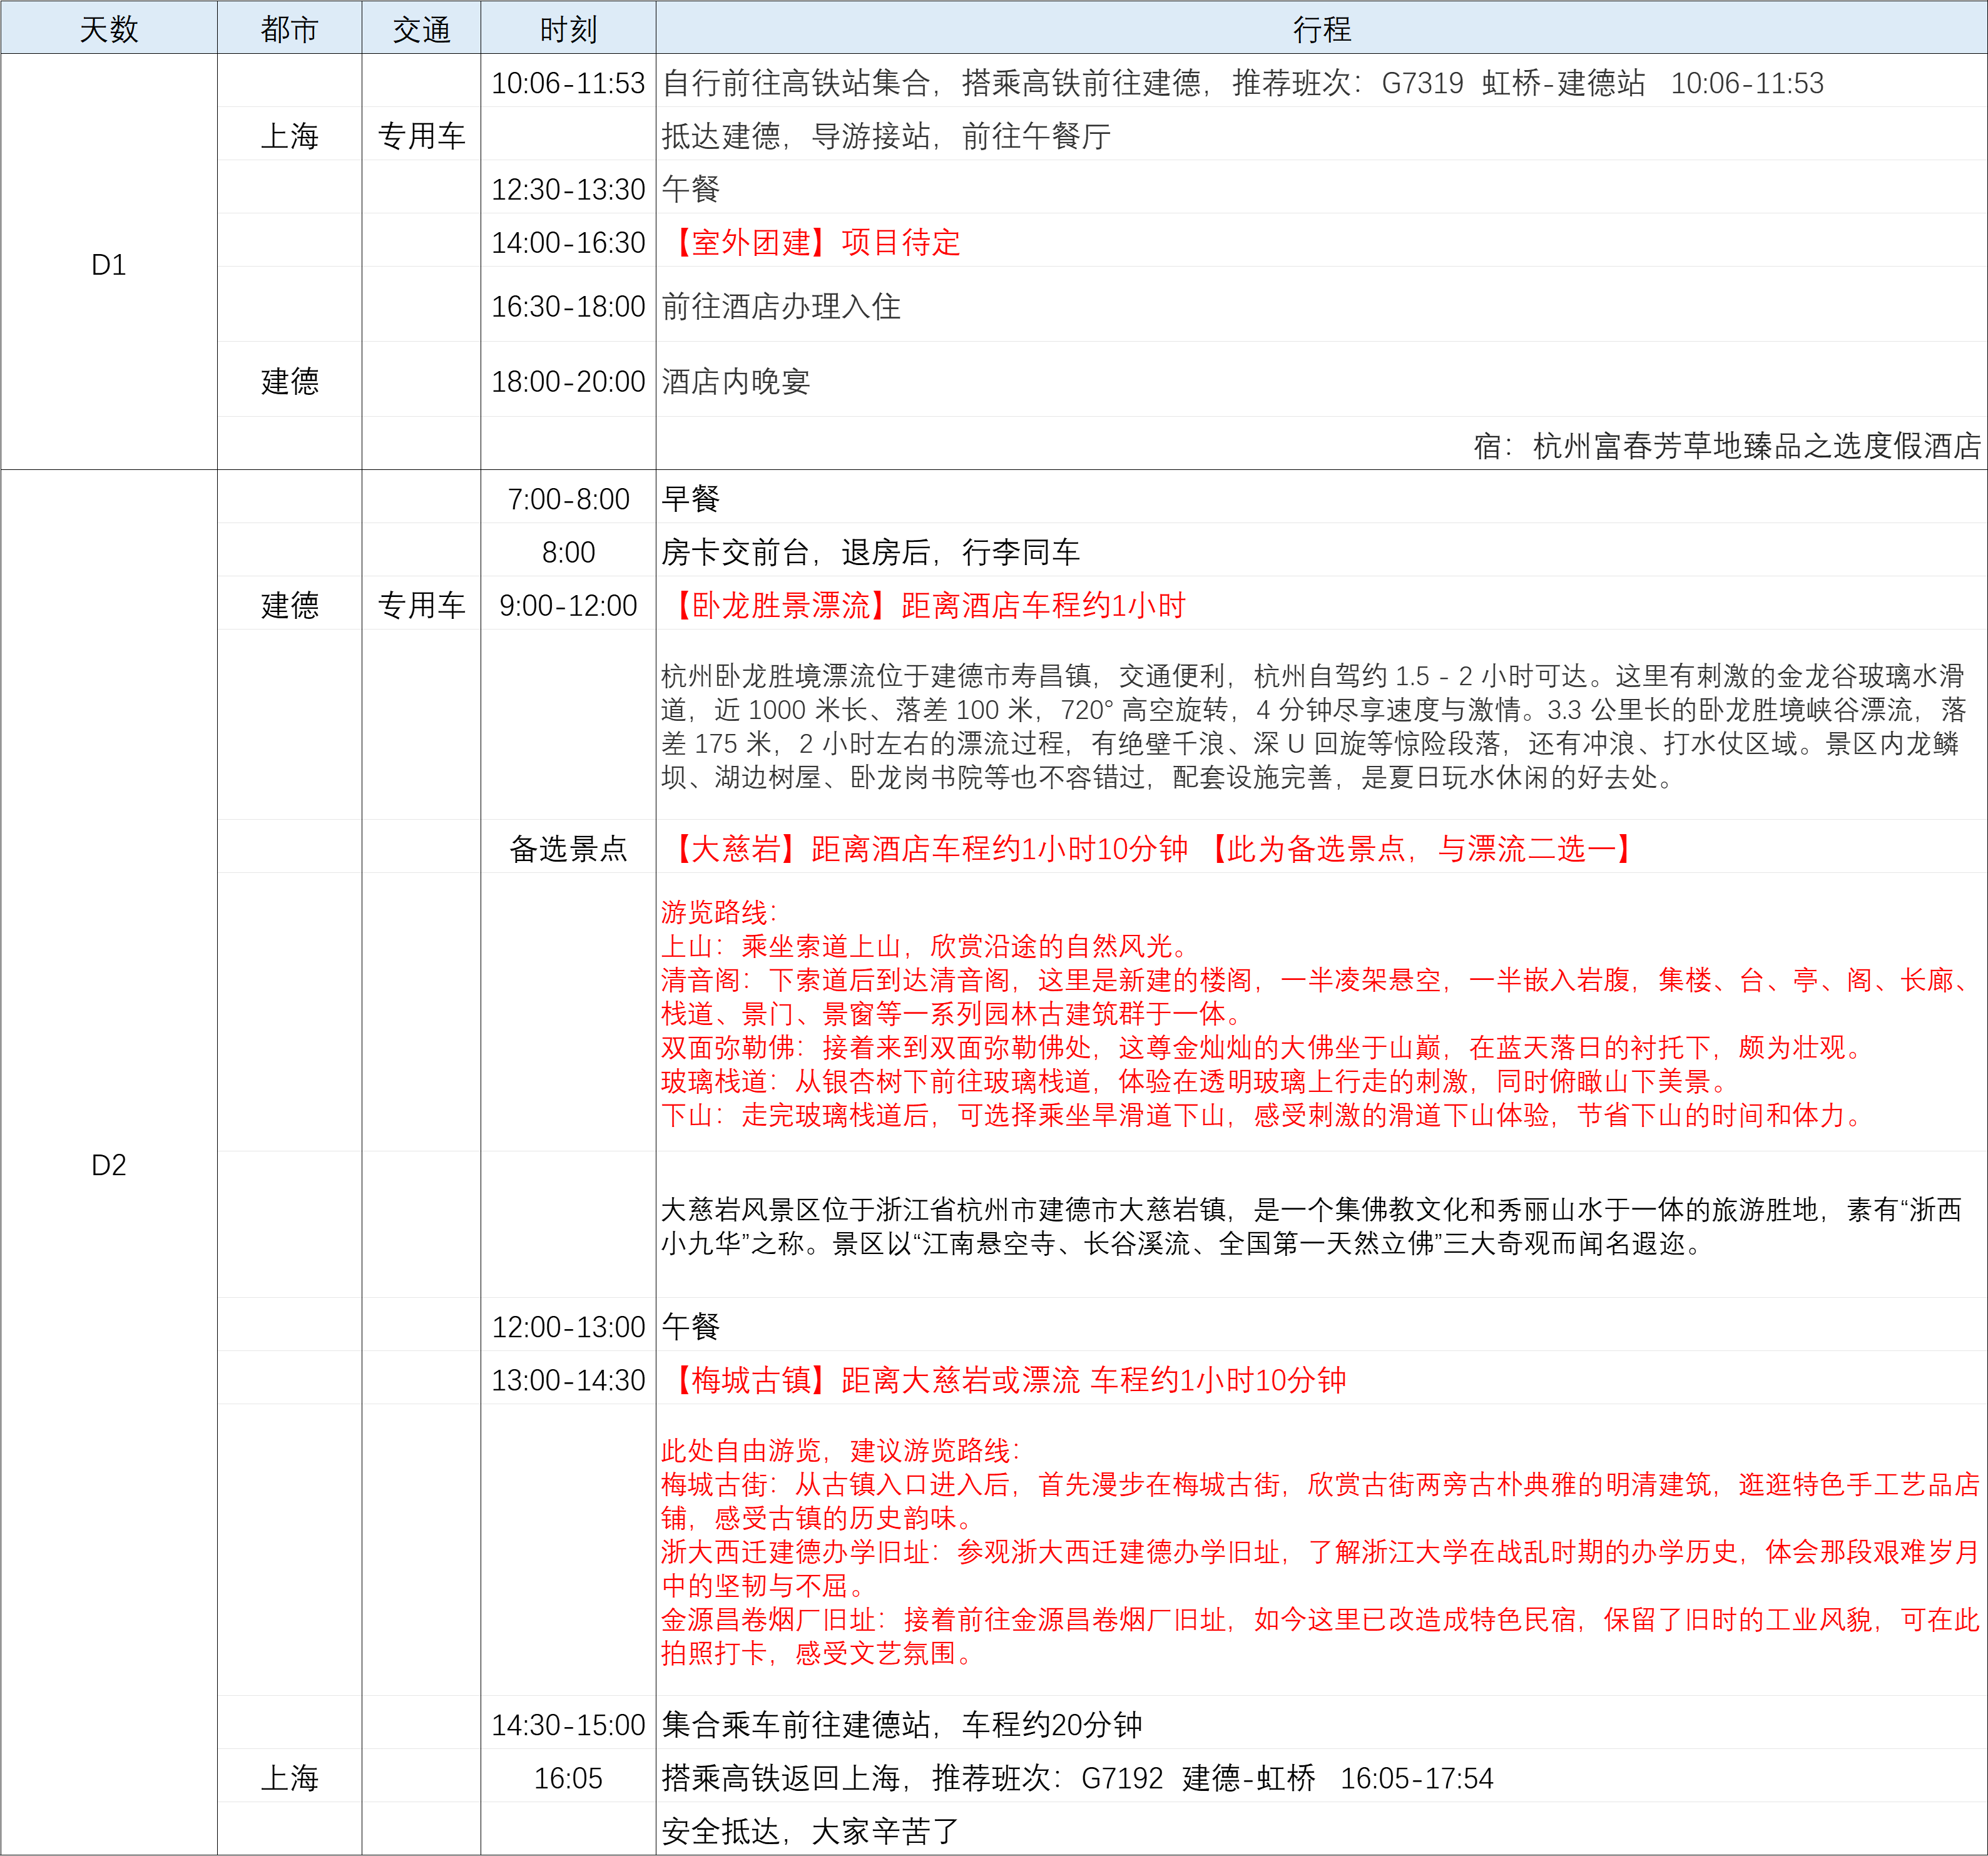The image size is (1988, 1856).
Task: Select the 备选景点 time cell
Action: click(x=567, y=848)
